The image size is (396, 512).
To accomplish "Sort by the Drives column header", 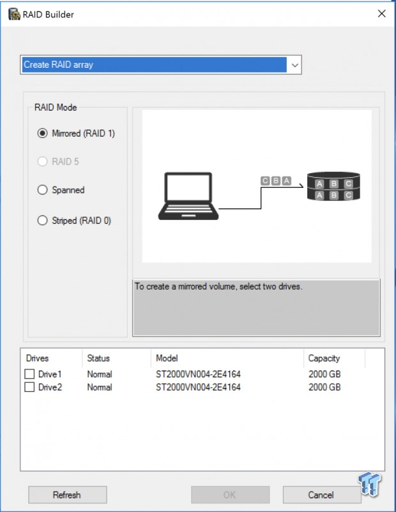I will point(37,358).
